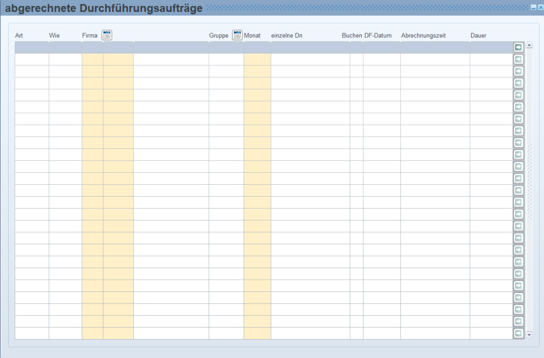Viewport: 544px width, 358px height.
Task: Click the Dauer column header
Action: [478, 35]
